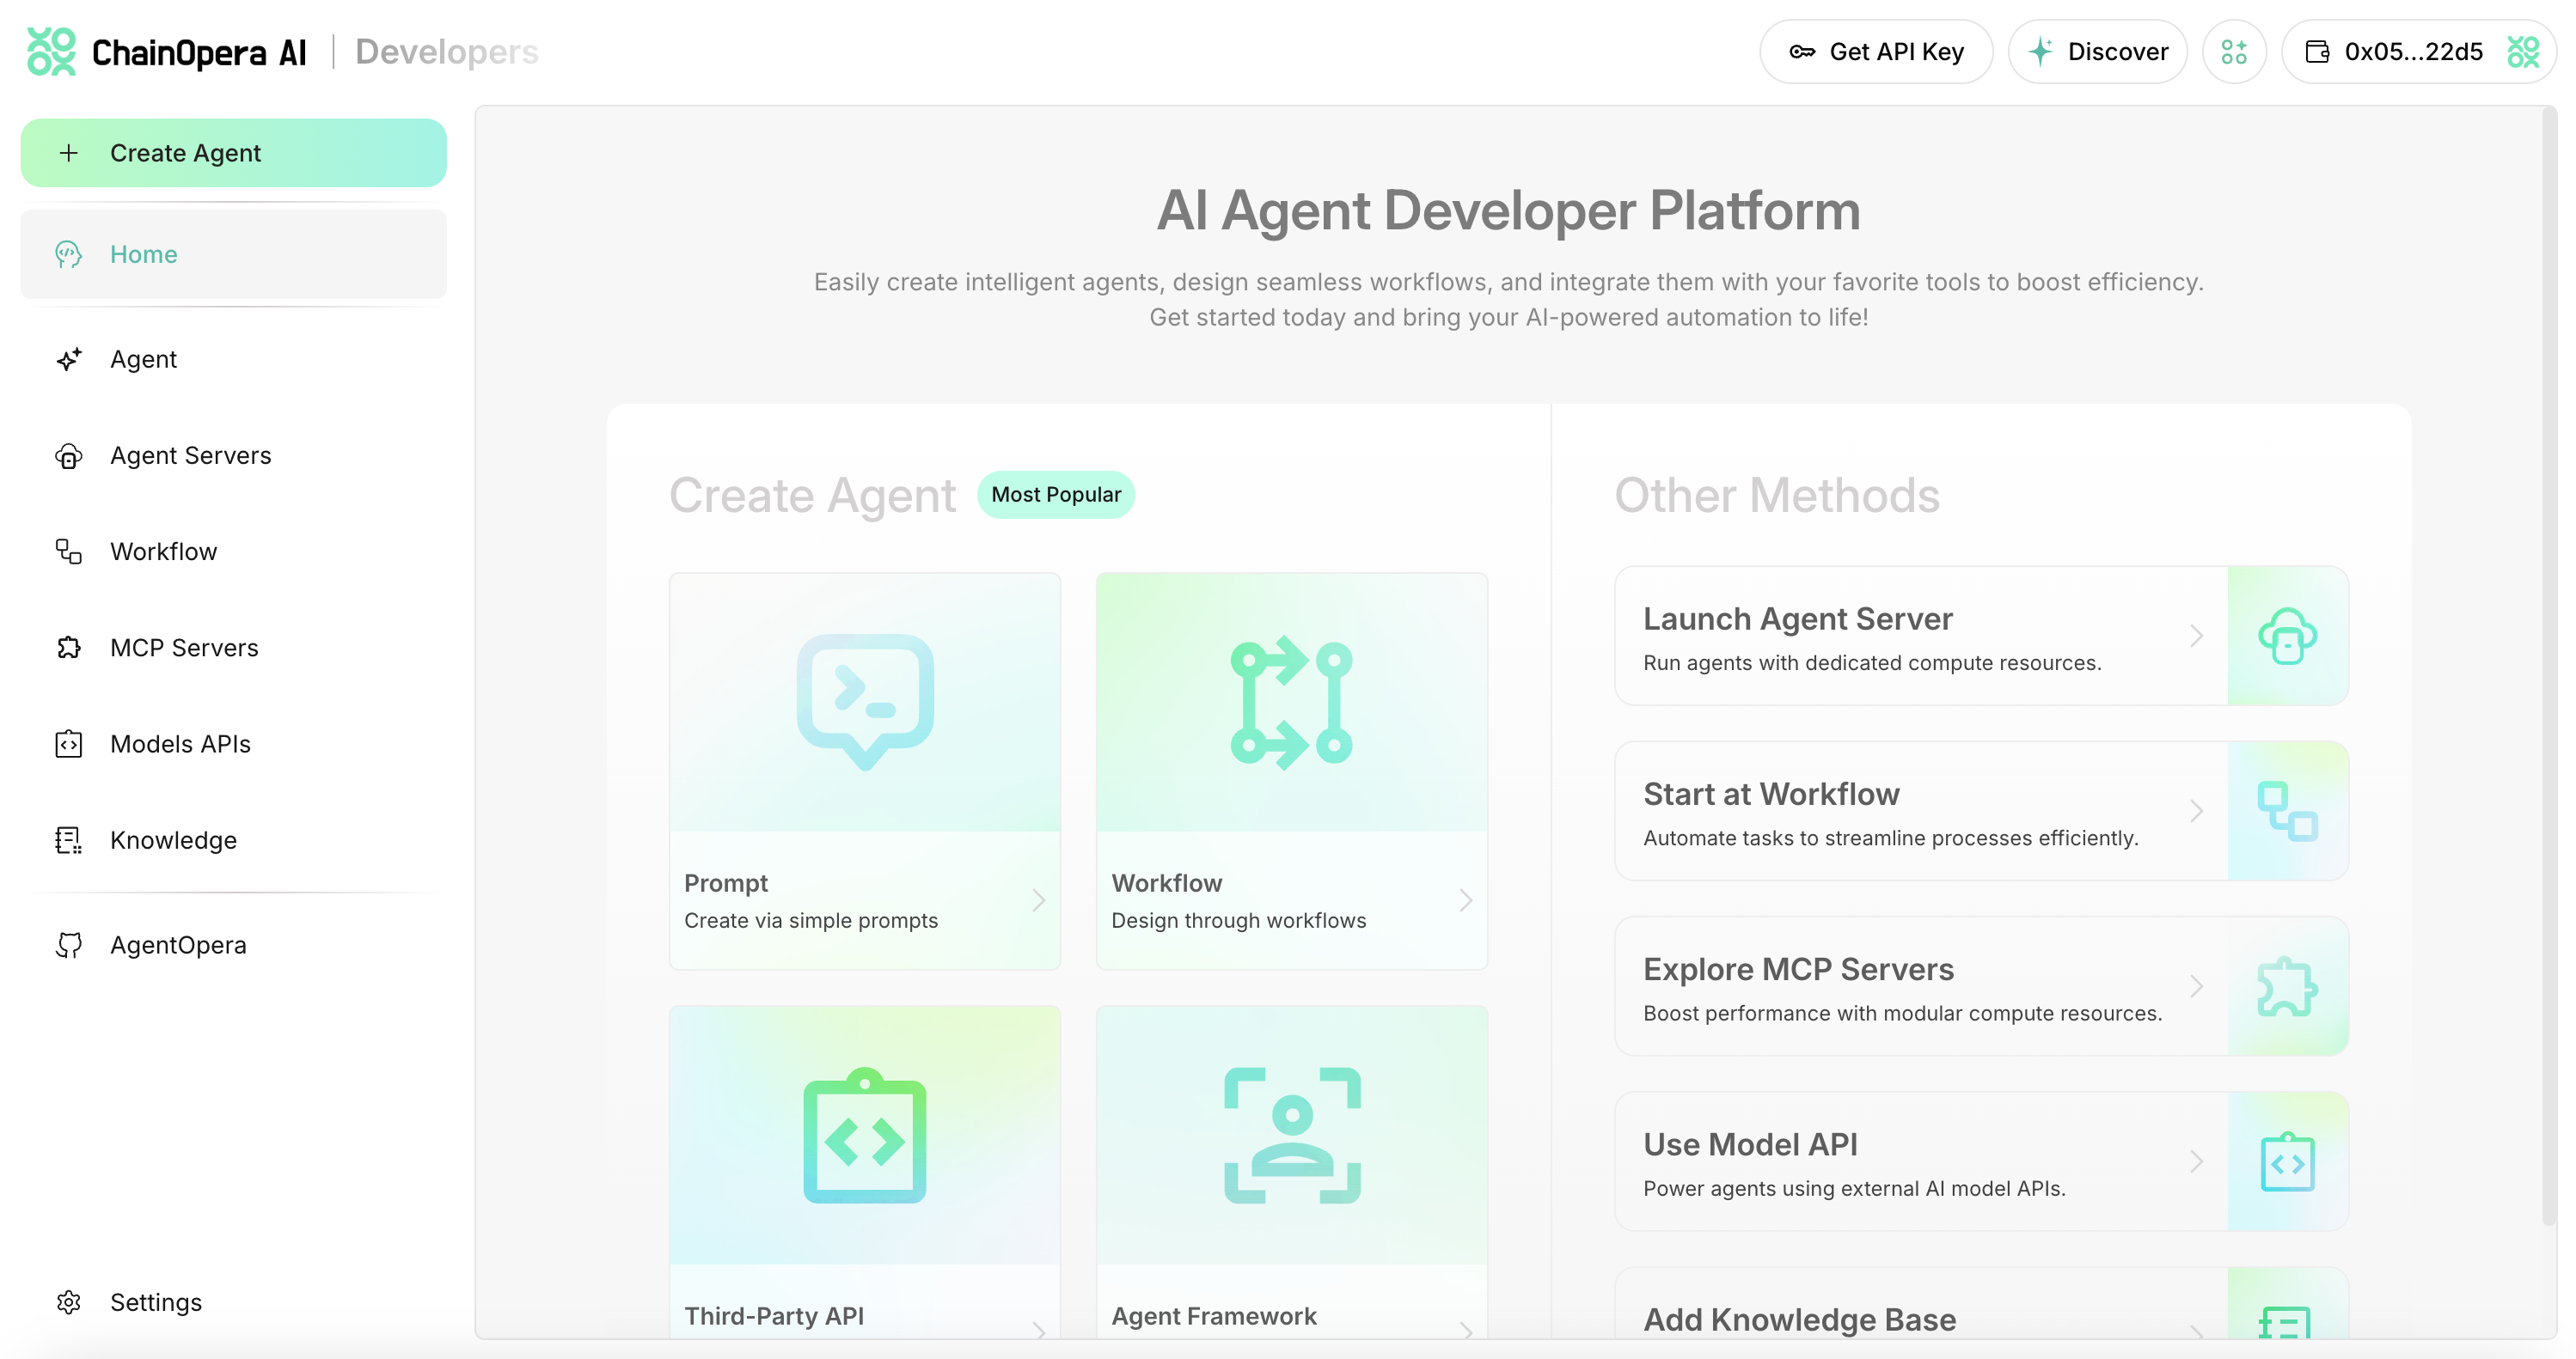Go to Knowledge in the sidebar
The width and height of the screenshot is (2576, 1359).
coord(173,840)
